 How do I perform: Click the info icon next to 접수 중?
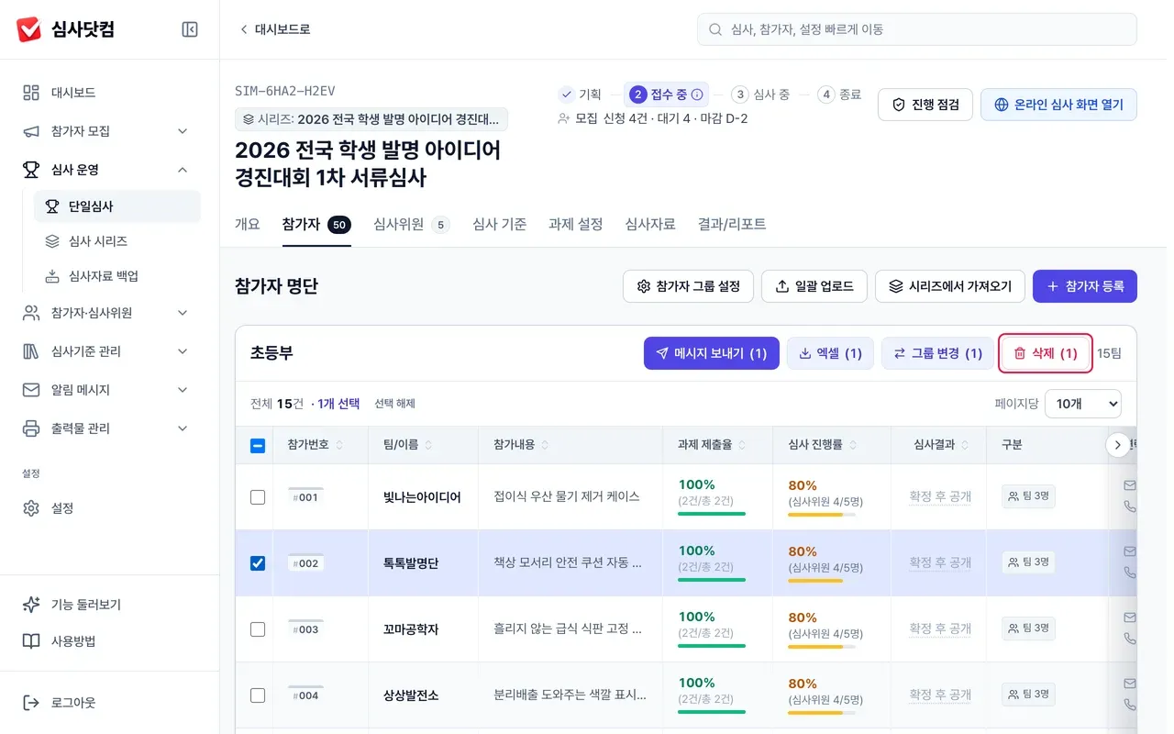click(x=697, y=95)
